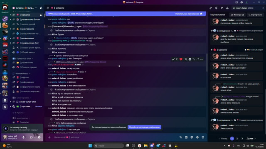The height and width of the screenshot is (149, 266).
Task: Open Фильтры (1) search filter button
Action: click(x=237, y=15)
